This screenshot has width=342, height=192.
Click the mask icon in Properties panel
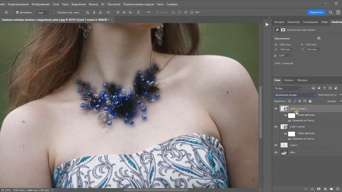click(283, 30)
